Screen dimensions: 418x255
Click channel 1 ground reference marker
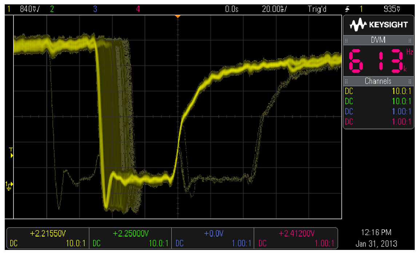coord(9,186)
